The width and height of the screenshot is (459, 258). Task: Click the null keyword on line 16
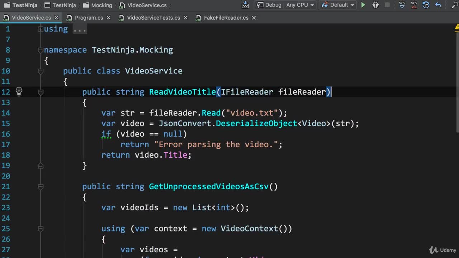(x=173, y=134)
